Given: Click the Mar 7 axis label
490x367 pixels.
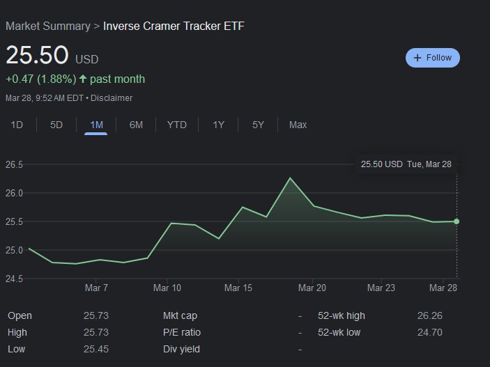Looking at the screenshot, I should click(96, 288).
